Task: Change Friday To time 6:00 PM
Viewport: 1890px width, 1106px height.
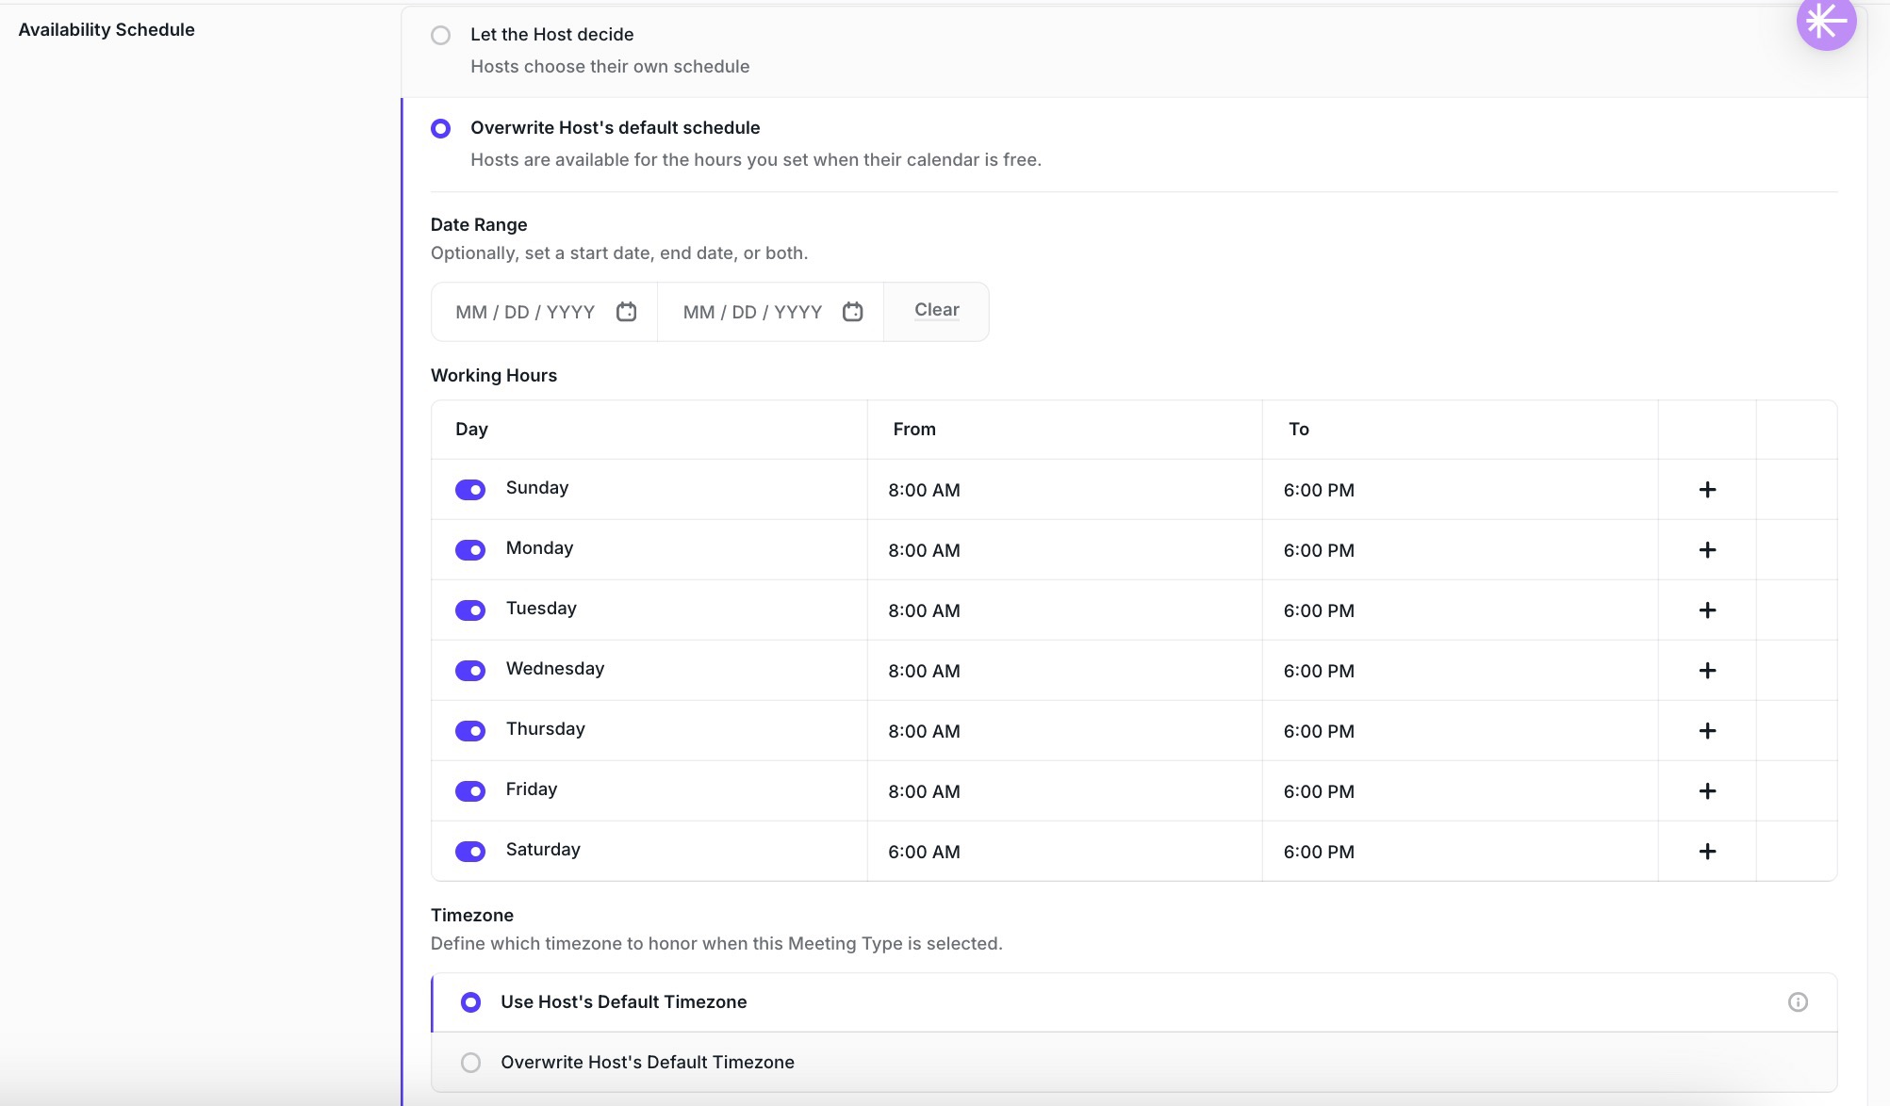Action: click(1460, 791)
